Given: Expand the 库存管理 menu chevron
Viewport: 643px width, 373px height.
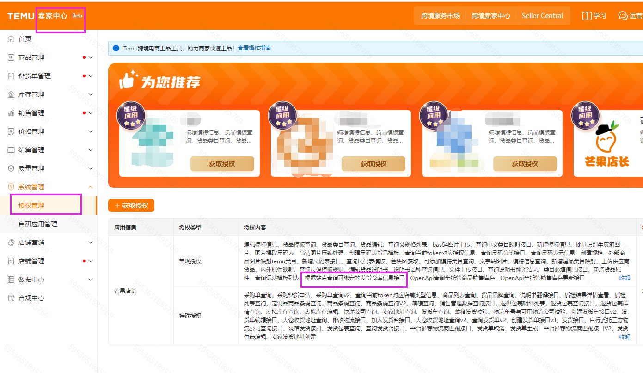Looking at the screenshot, I should pos(91,94).
